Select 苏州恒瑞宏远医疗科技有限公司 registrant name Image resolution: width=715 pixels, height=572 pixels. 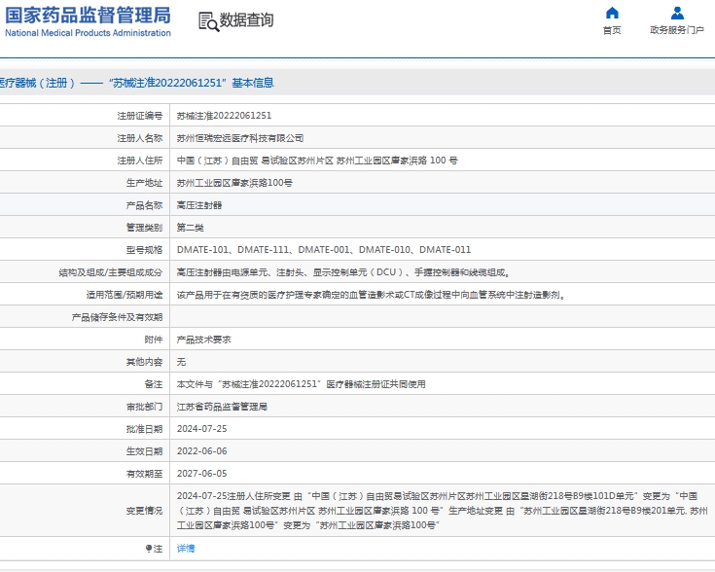(x=240, y=138)
